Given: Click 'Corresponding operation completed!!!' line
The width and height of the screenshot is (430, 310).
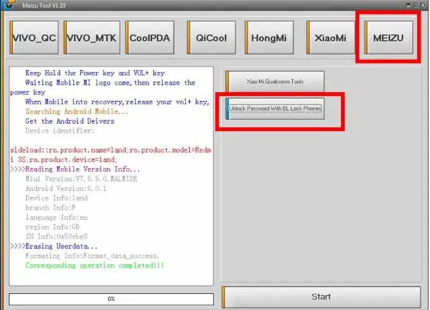Looking at the screenshot, I should click(x=95, y=266).
